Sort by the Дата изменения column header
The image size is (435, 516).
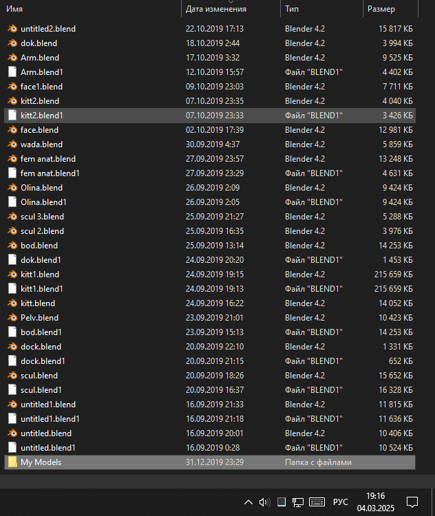[216, 9]
